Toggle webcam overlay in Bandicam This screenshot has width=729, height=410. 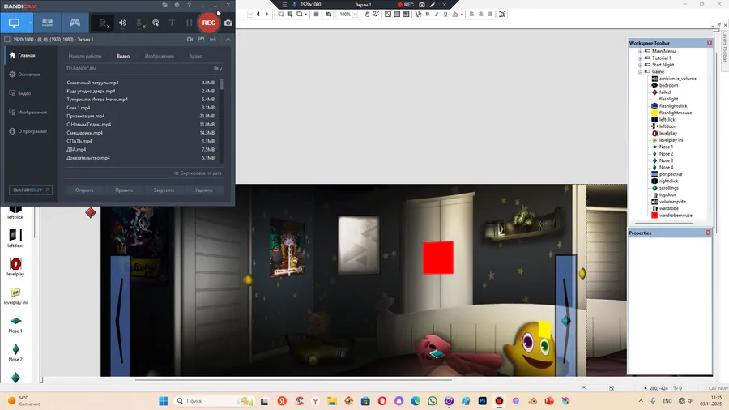[x=103, y=23]
